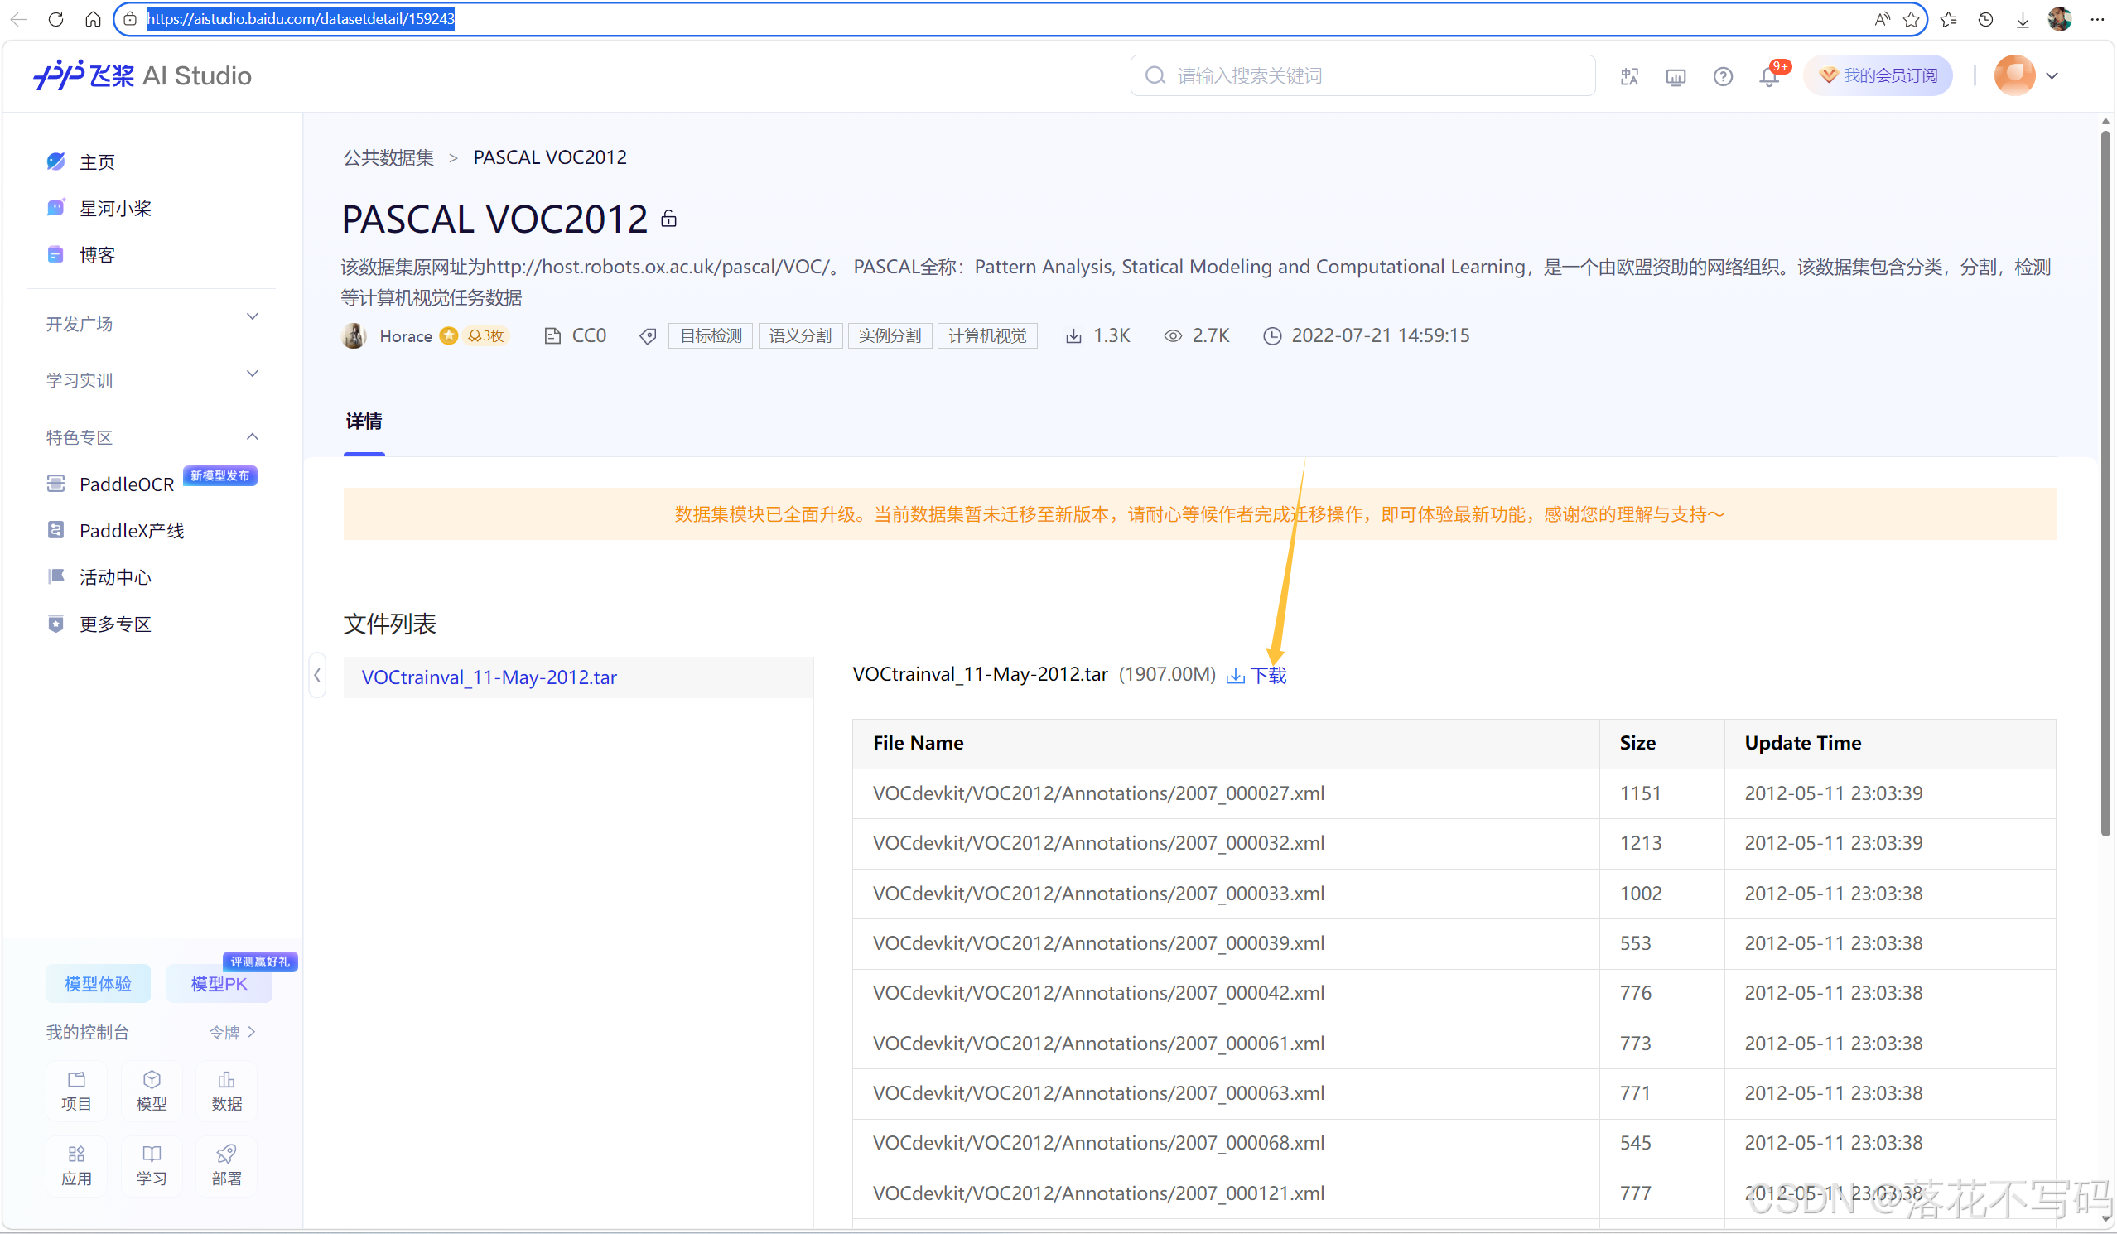The image size is (2117, 1234).
Task: Collapse the file list side panel arrow
Action: click(317, 674)
